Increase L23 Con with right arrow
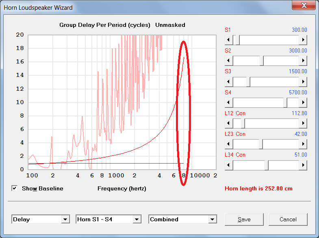Viewport: 319px width, 238px height. click(303, 144)
